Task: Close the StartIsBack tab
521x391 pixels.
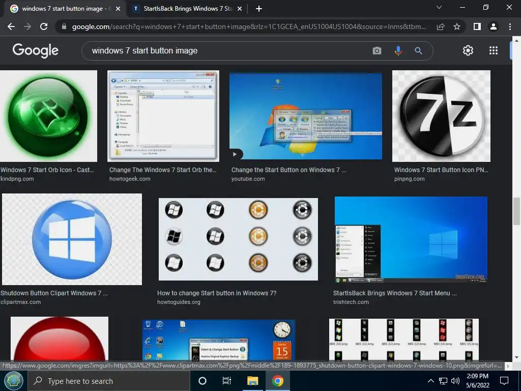Action: [x=240, y=9]
